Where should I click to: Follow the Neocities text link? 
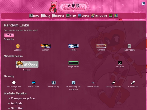pos(27,70)
